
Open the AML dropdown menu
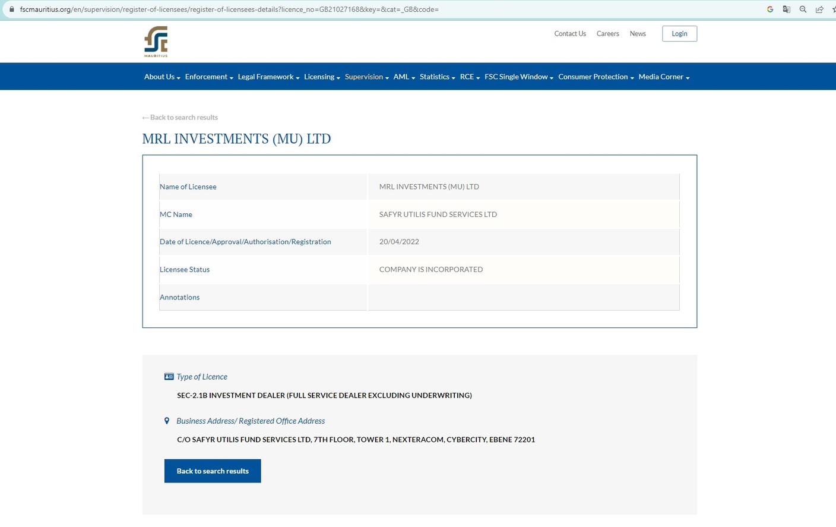pos(404,77)
